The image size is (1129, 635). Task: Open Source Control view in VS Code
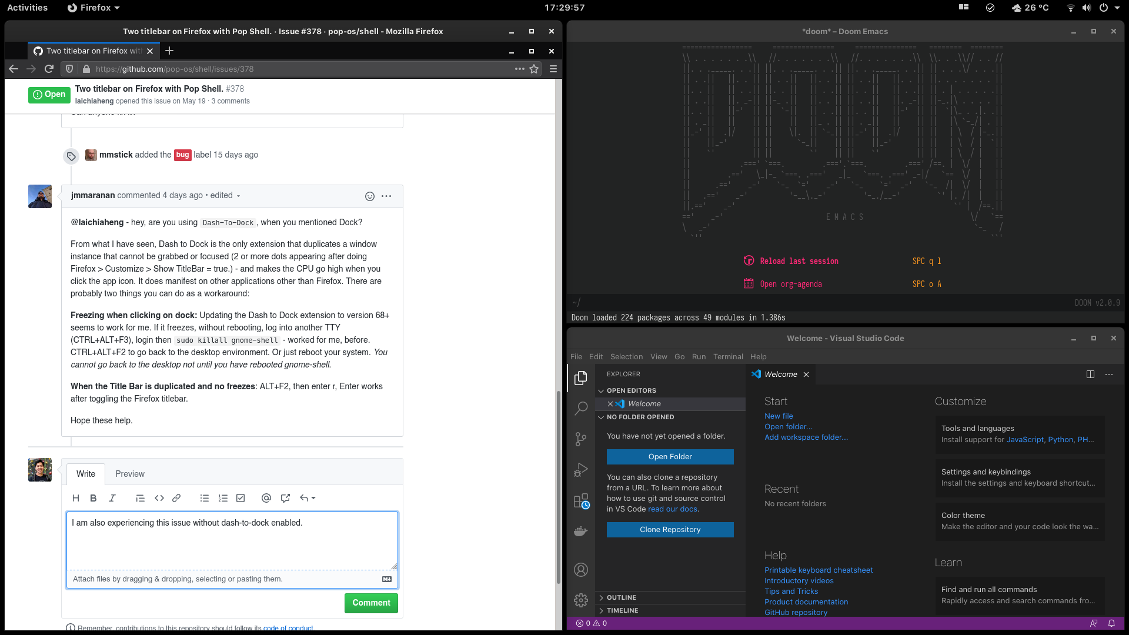click(581, 439)
